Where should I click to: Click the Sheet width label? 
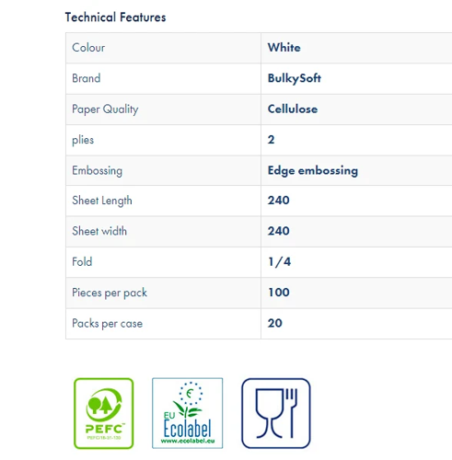99,231
